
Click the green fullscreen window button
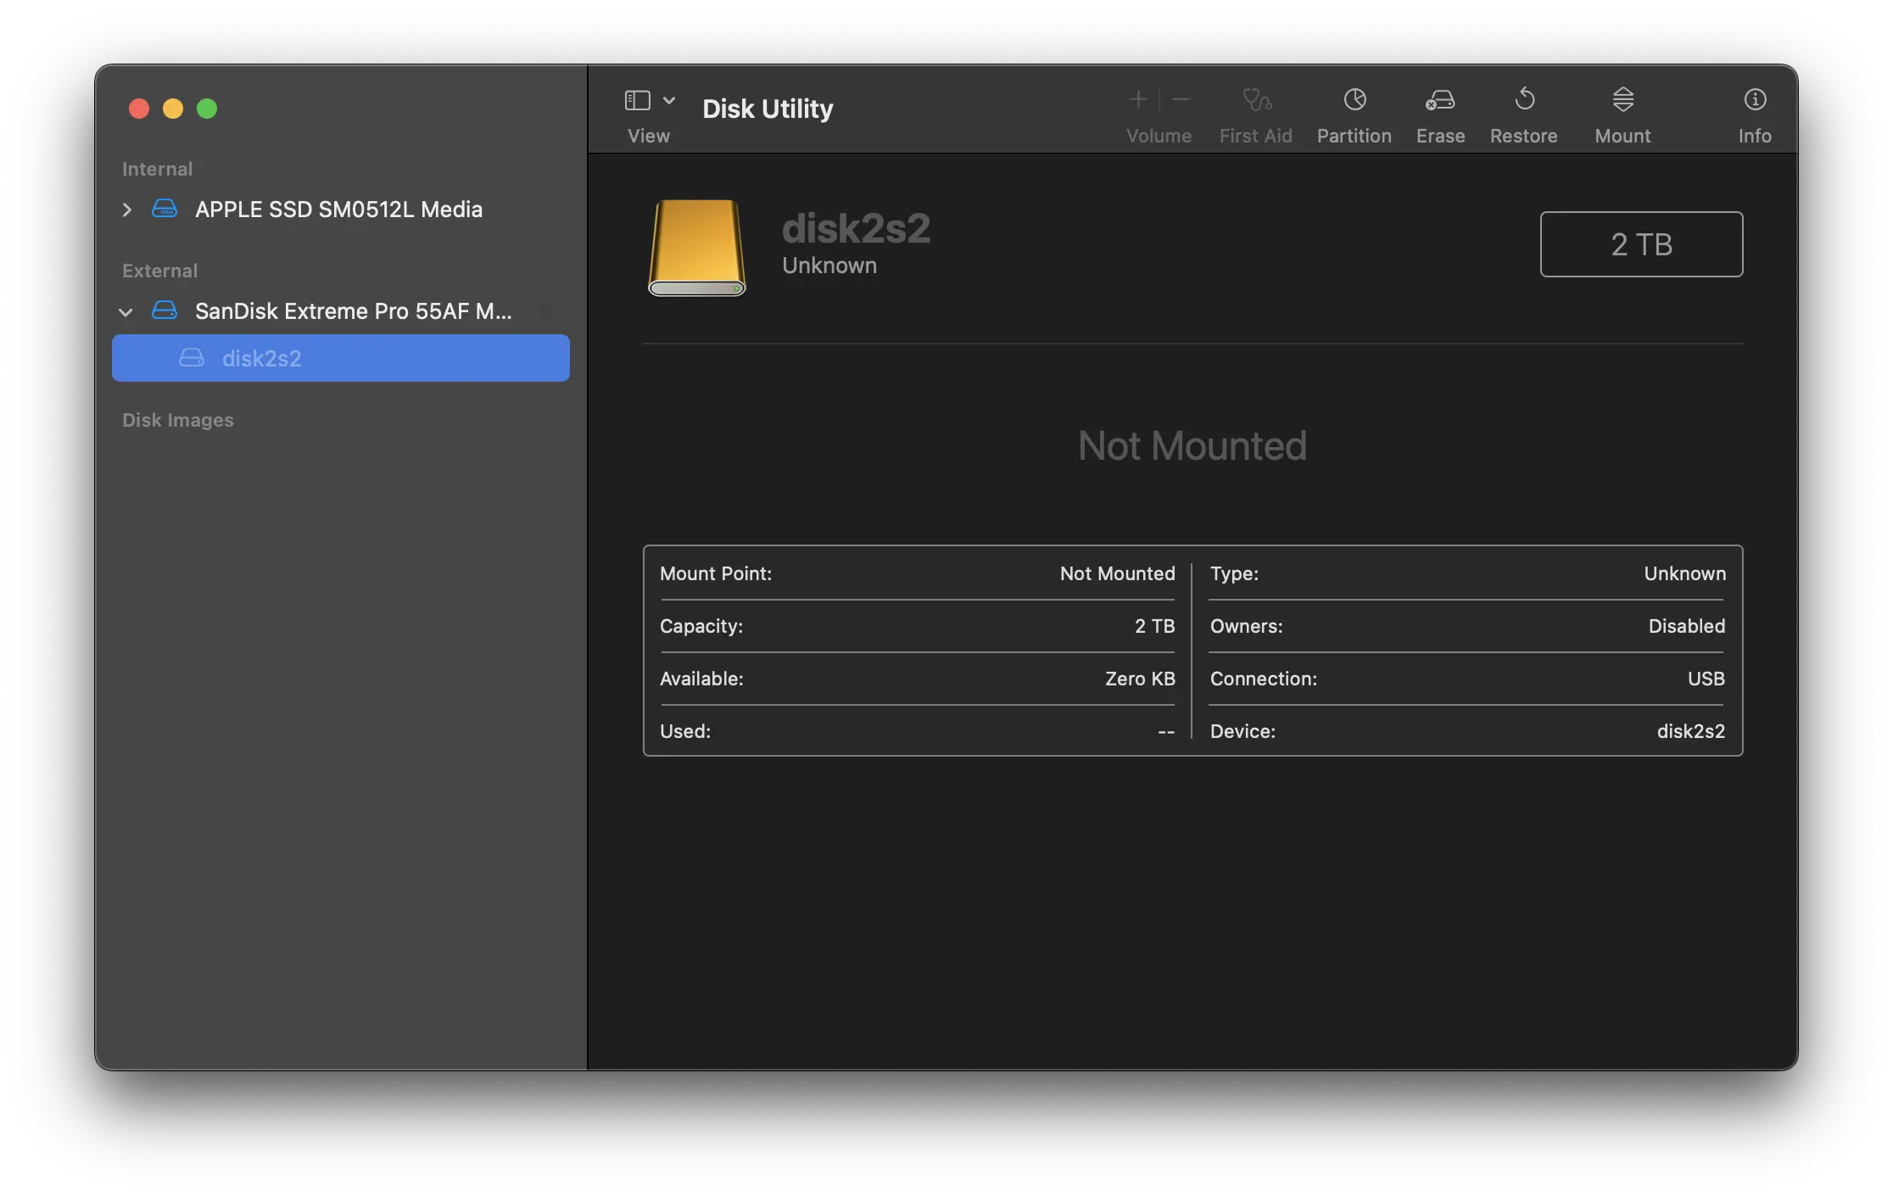[x=207, y=109]
